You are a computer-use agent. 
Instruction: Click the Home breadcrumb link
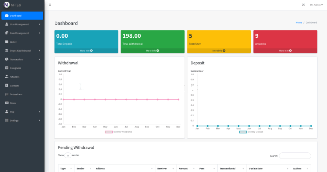point(299,22)
